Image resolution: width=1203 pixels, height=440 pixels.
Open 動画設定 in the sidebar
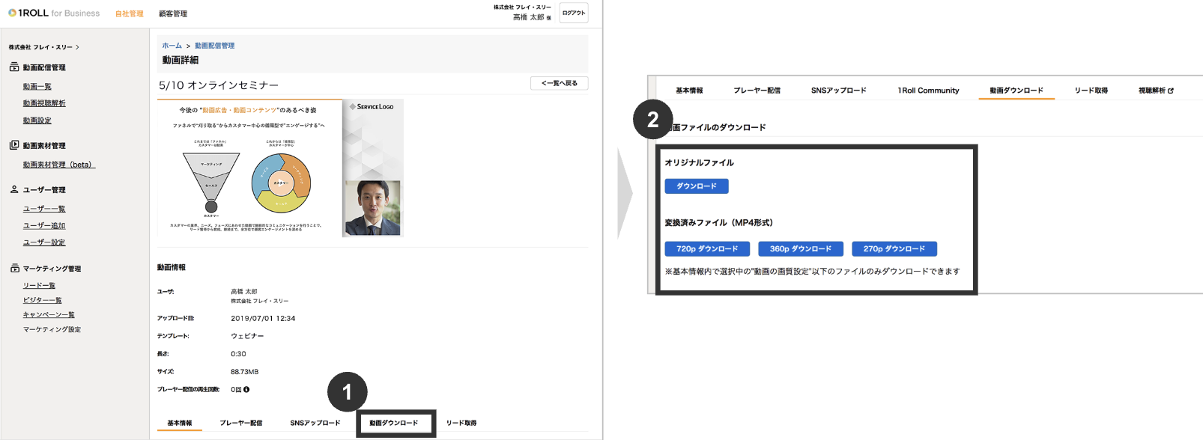(x=37, y=120)
